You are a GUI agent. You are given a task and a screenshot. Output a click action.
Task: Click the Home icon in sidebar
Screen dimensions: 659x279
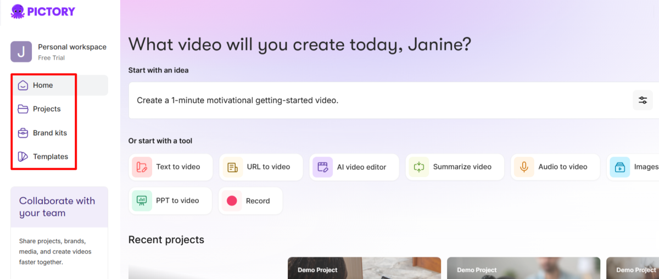23,85
